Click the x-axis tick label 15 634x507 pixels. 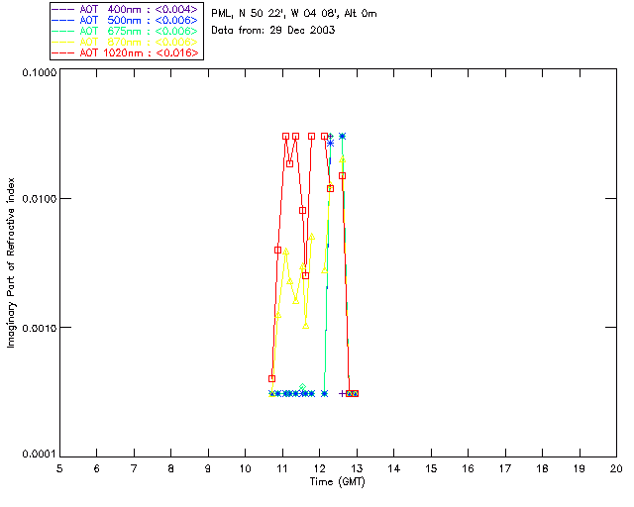pos(431,468)
